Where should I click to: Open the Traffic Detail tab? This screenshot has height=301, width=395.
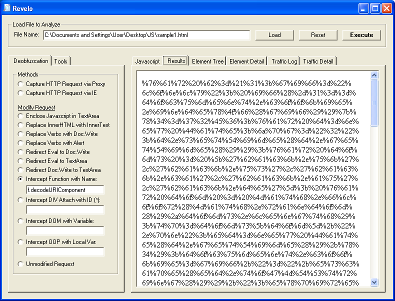[x=318, y=61]
